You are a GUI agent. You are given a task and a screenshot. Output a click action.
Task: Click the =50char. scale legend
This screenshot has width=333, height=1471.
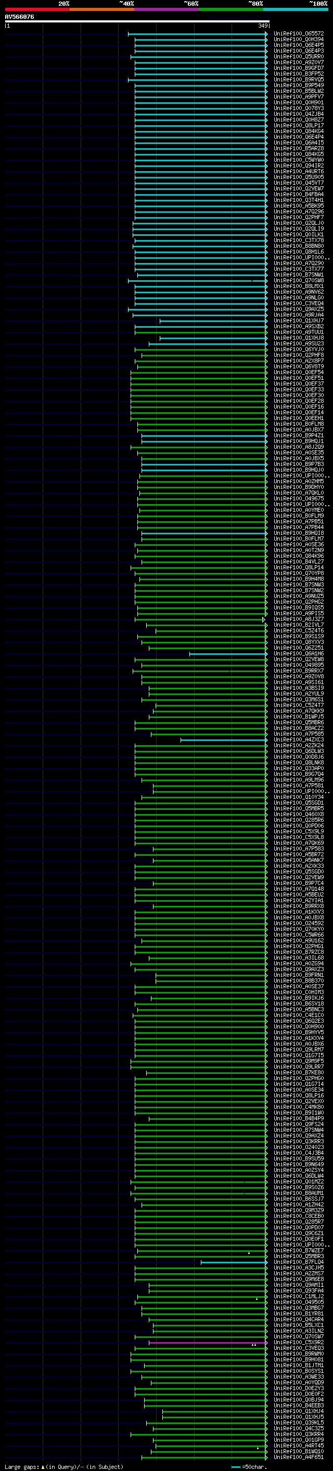[x=249, y=1467]
